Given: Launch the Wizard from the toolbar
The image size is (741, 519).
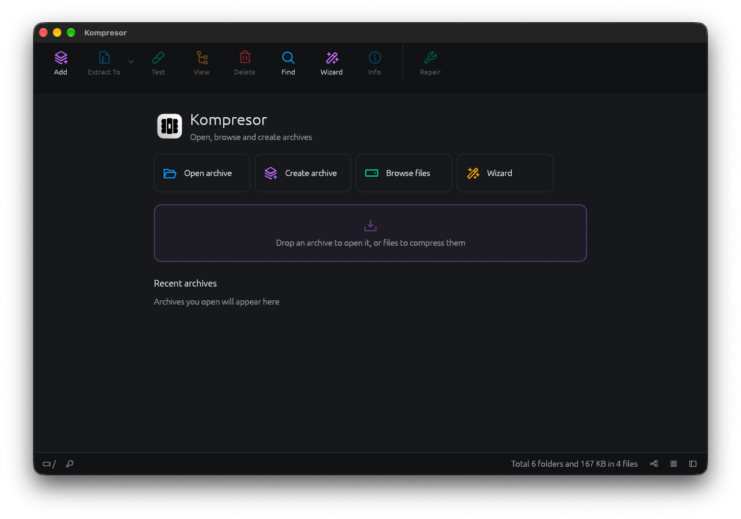Looking at the screenshot, I should (x=331, y=63).
